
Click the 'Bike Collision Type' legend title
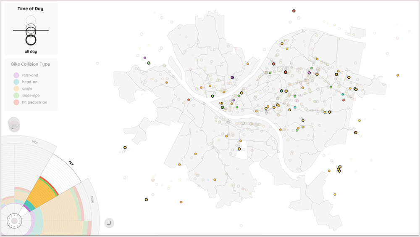(31, 64)
